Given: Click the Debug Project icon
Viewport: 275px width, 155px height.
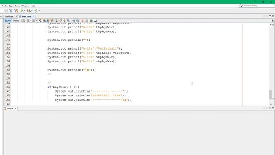Looking at the screenshot, I should pyautogui.click(x=28, y=11).
